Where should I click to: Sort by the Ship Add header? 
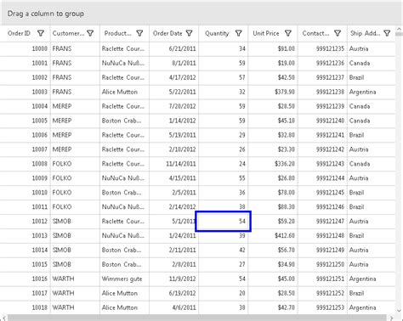[365, 33]
